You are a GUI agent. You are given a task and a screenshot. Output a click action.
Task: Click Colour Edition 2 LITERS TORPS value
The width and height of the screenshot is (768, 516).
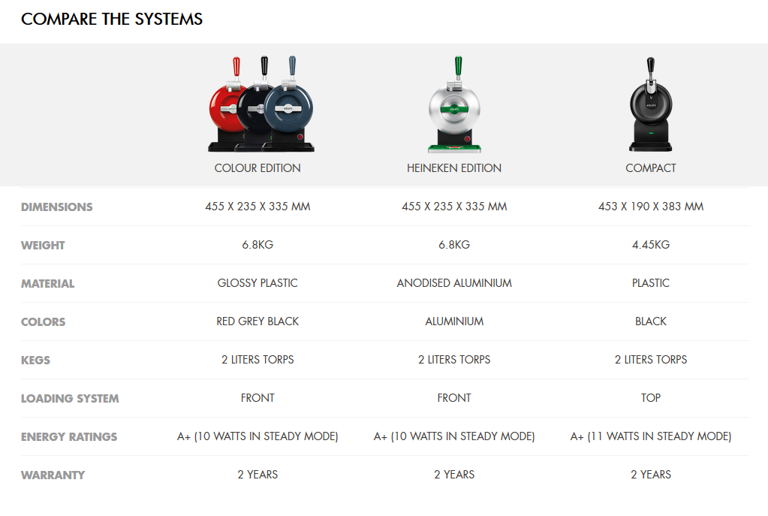(258, 359)
